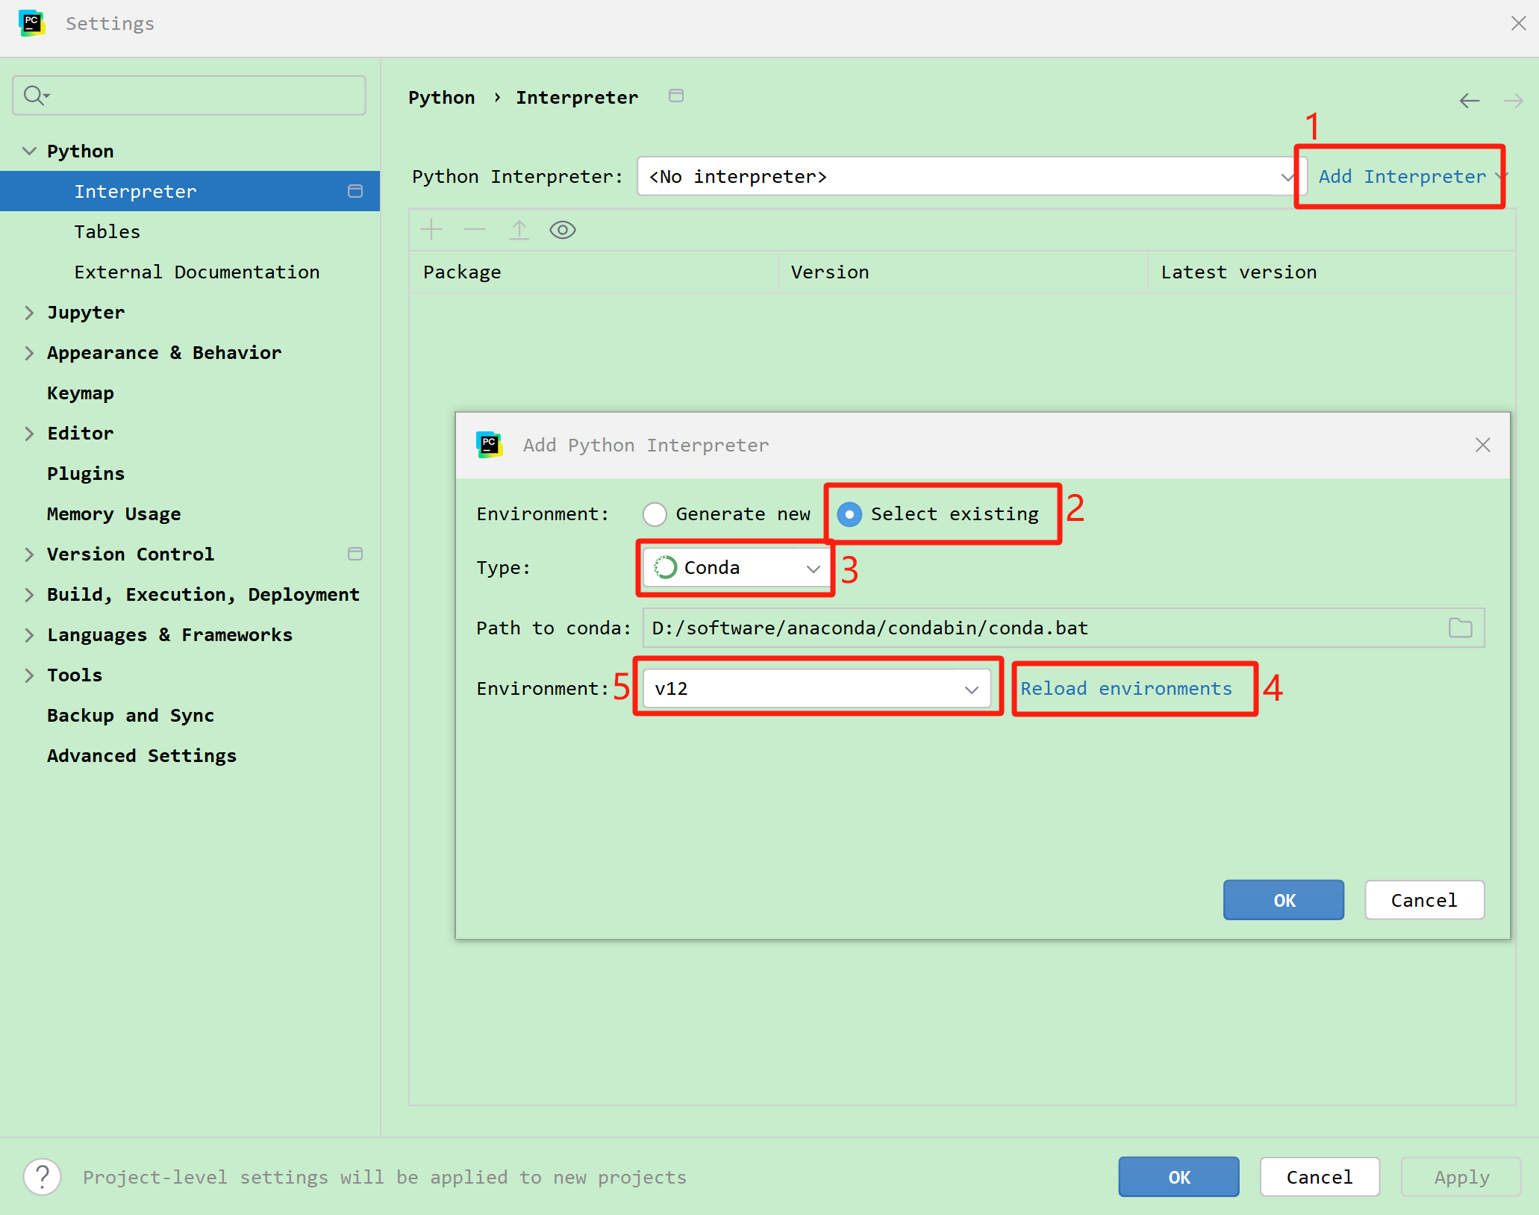Select the Generate new radio button

[655, 514]
